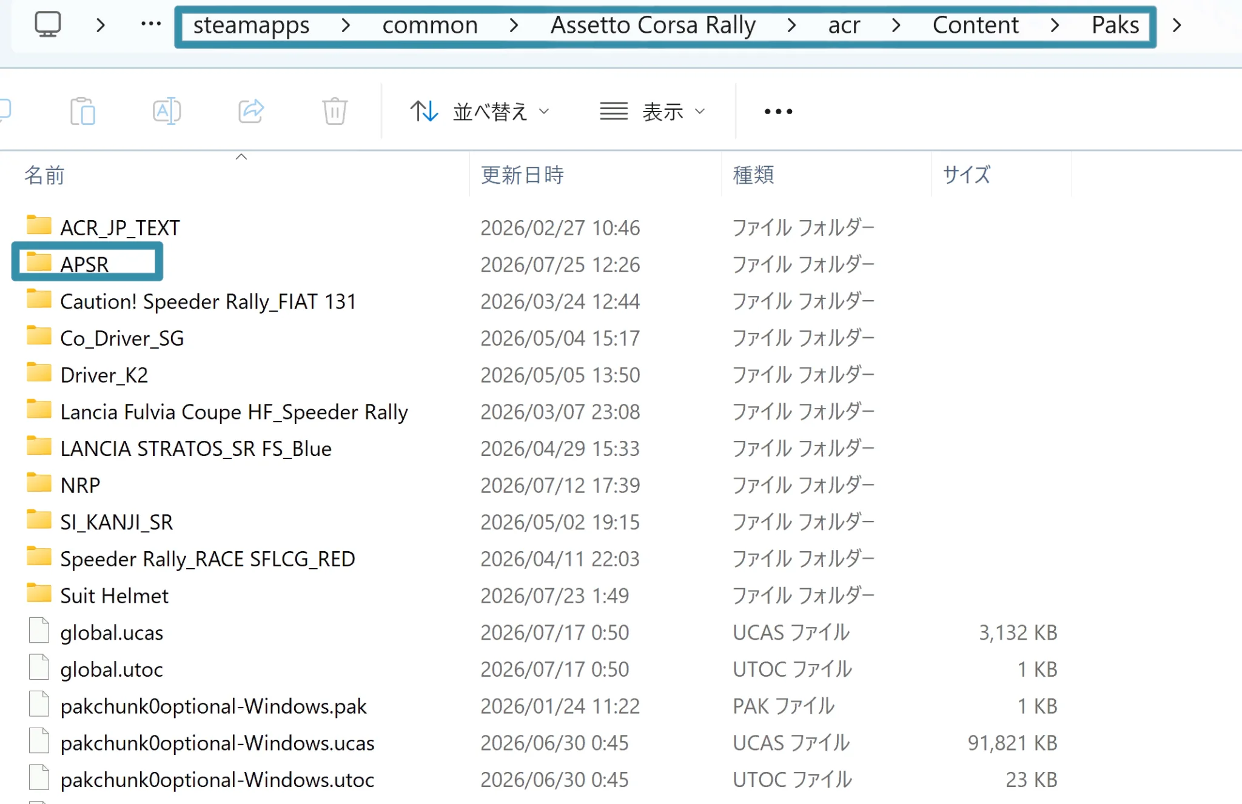
Task: Click the Paste toolbar icon
Action: [x=82, y=111]
